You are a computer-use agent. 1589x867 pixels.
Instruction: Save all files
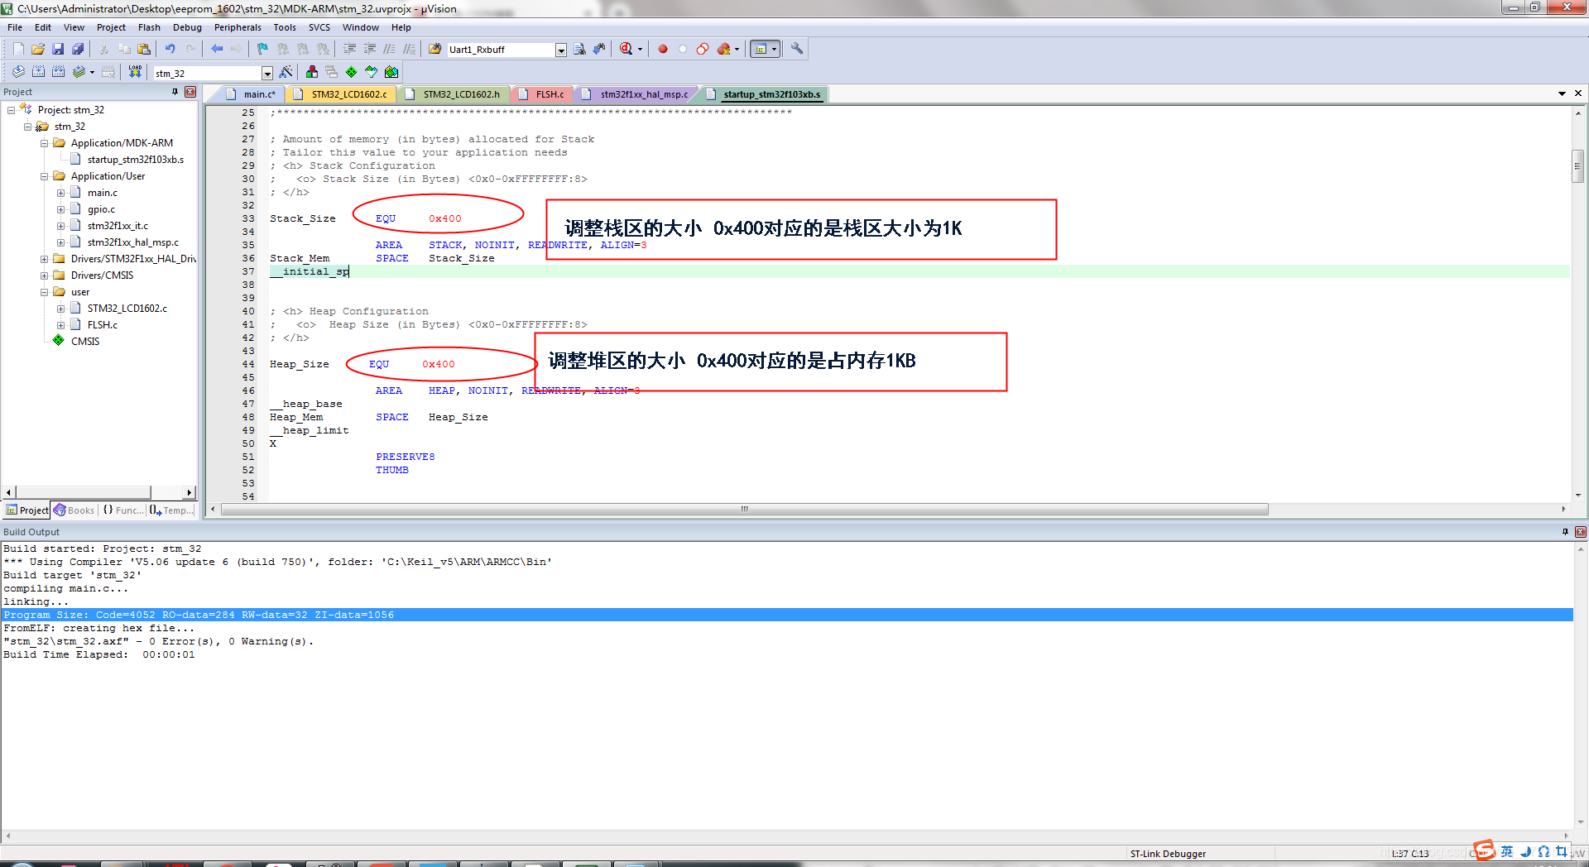(78, 49)
